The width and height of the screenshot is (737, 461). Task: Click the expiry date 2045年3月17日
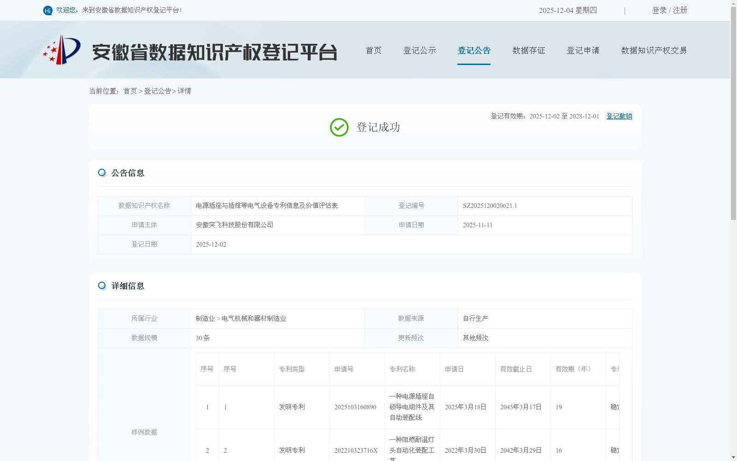click(x=521, y=407)
